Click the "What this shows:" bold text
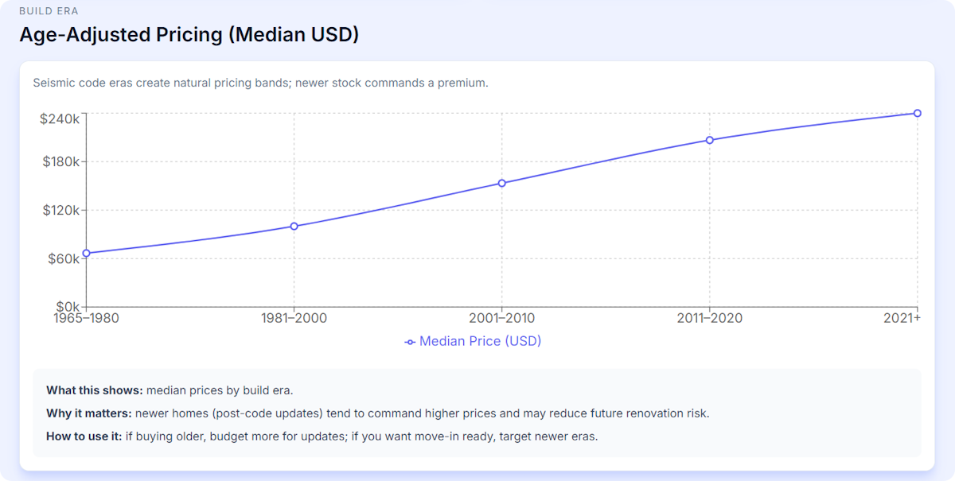955x481 pixels. pos(94,390)
